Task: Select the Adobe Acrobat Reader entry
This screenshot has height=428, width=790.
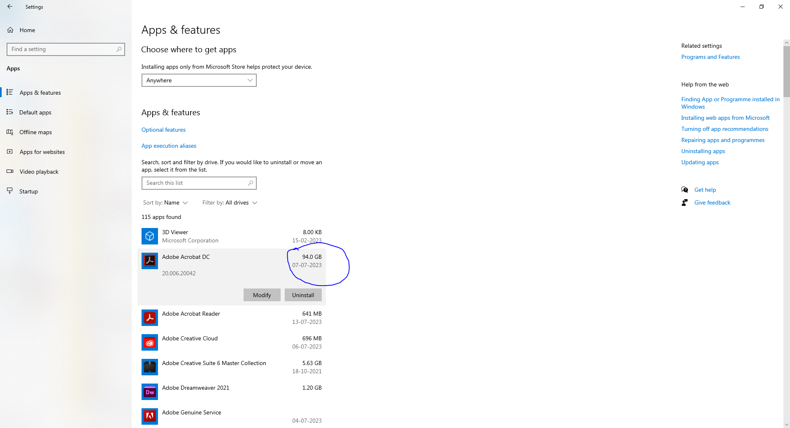Action: point(232,318)
